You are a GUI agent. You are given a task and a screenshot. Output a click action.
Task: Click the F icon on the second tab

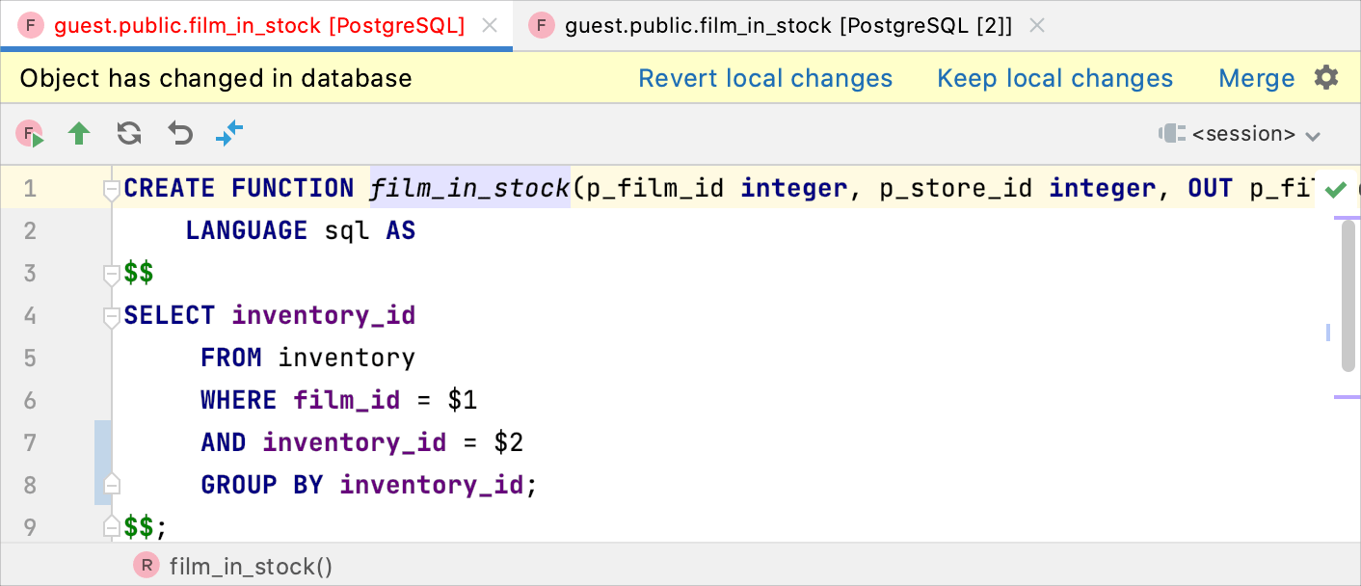click(x=544, y=25)
